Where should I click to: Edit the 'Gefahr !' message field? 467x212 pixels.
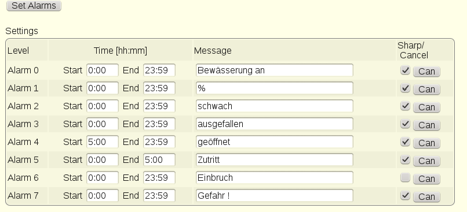pyautogui.click(x=274, y=195)
